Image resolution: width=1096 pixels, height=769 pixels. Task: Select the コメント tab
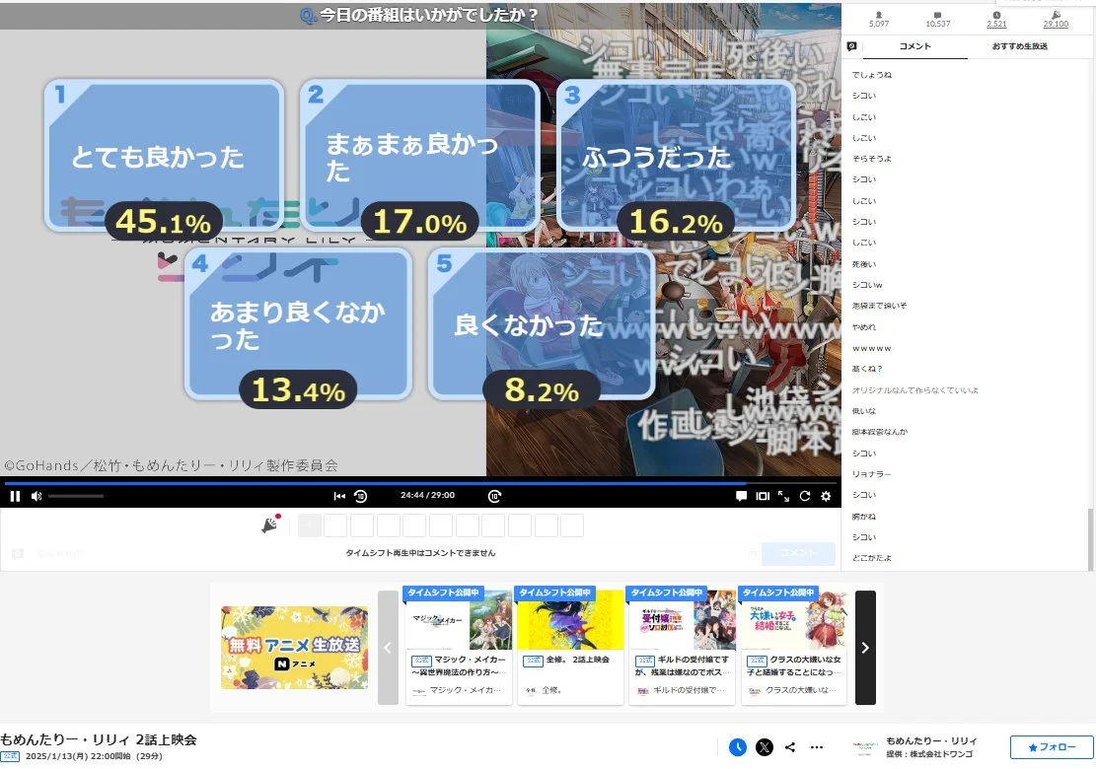pos(914,46)
